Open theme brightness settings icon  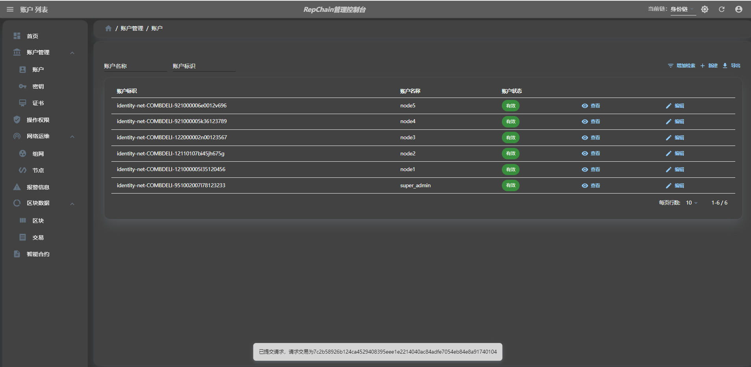click(705, 9)
